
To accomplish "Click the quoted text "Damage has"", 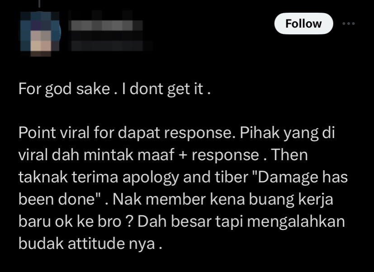I will [x=301, y=177].
